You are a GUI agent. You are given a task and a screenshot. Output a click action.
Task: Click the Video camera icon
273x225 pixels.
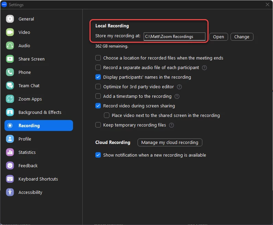(x=10, y=32)
